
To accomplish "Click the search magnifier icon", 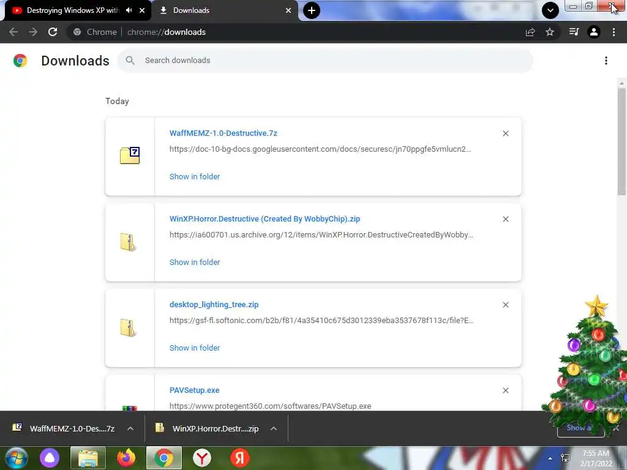I will click(130, 61).
